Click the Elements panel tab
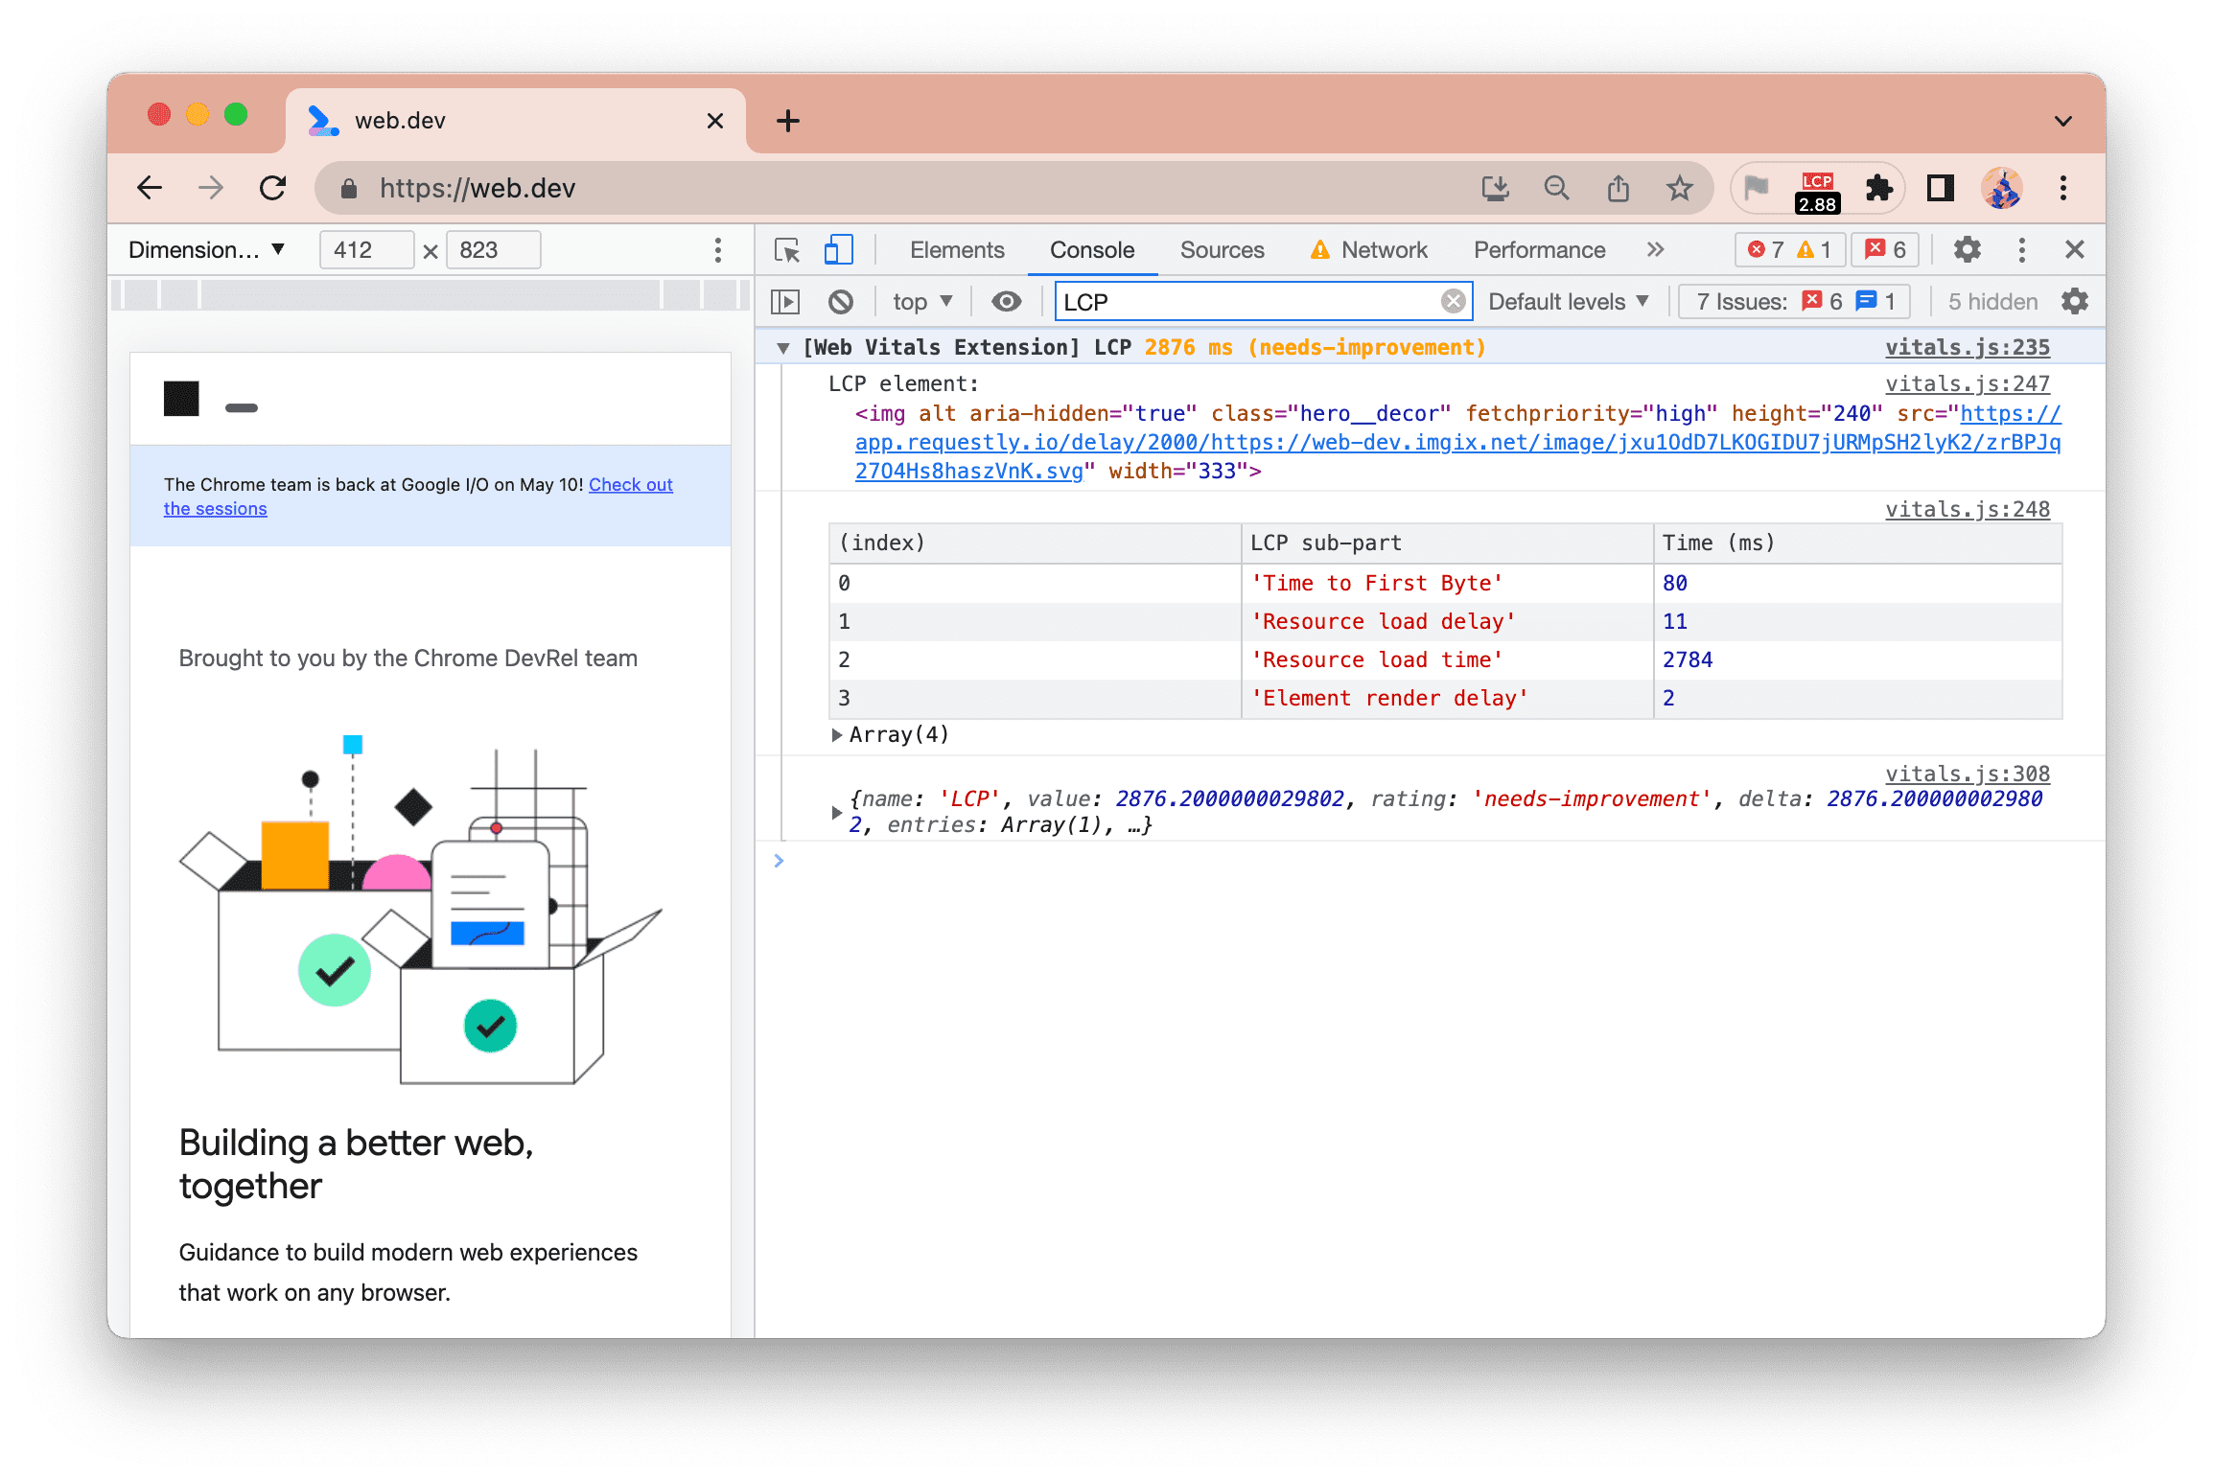Viewport: 2213px width, 1480px height. click(956, 247)
